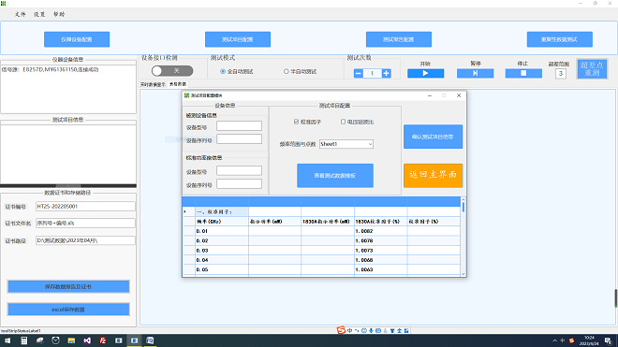Click the 确认测试项目信息 button
618x347 pixels.
point(433,137)
